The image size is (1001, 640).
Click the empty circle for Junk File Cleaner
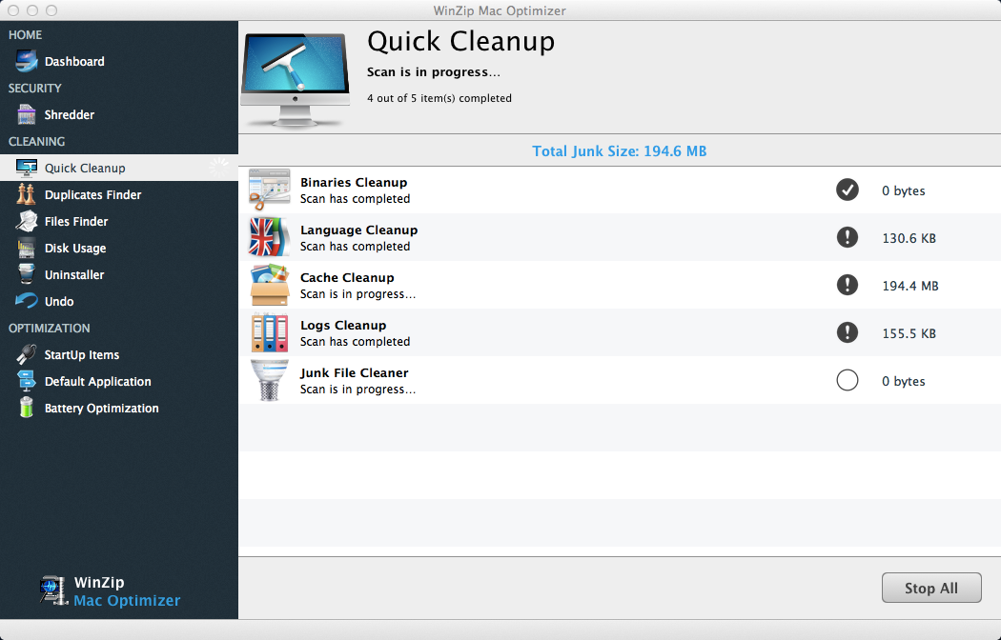pos(847,381)
